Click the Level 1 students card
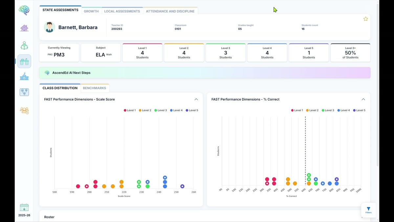Image resolution: width=394 pixels, height=222 pixels. pyautogui.click(x=142, y=53)
